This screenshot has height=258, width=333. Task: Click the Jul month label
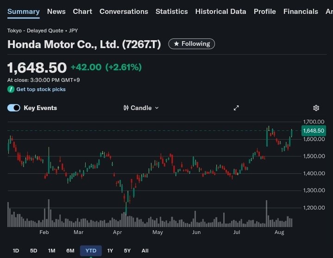click(237, 232)
